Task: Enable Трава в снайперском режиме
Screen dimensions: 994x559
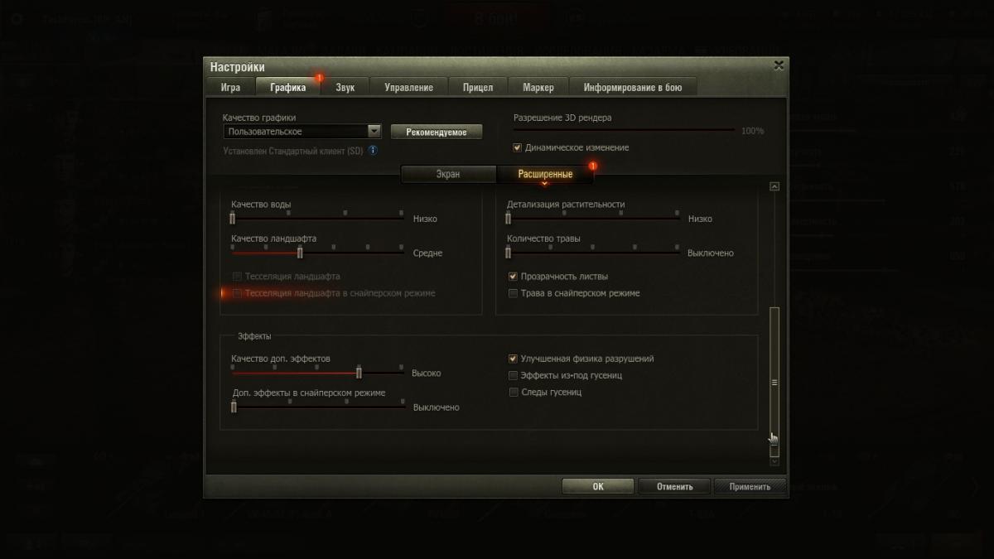Action: coord(514,293)
